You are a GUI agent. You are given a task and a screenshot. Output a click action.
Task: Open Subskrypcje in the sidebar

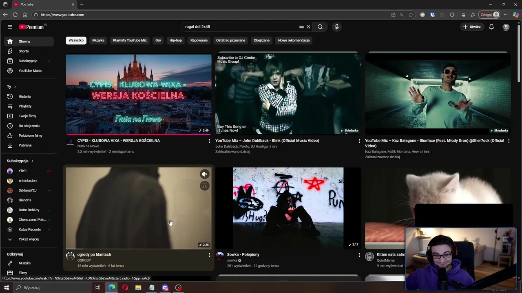pos(29,61)
